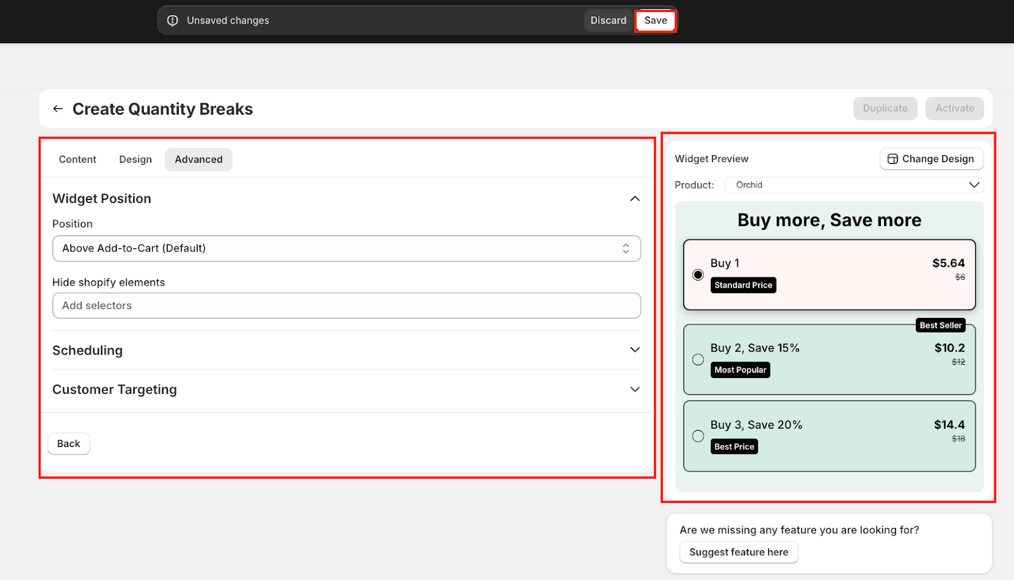1014x580 pixels.
Task: Open the Position dropdown
Action: pyautogui.click(x=346, y=249)
